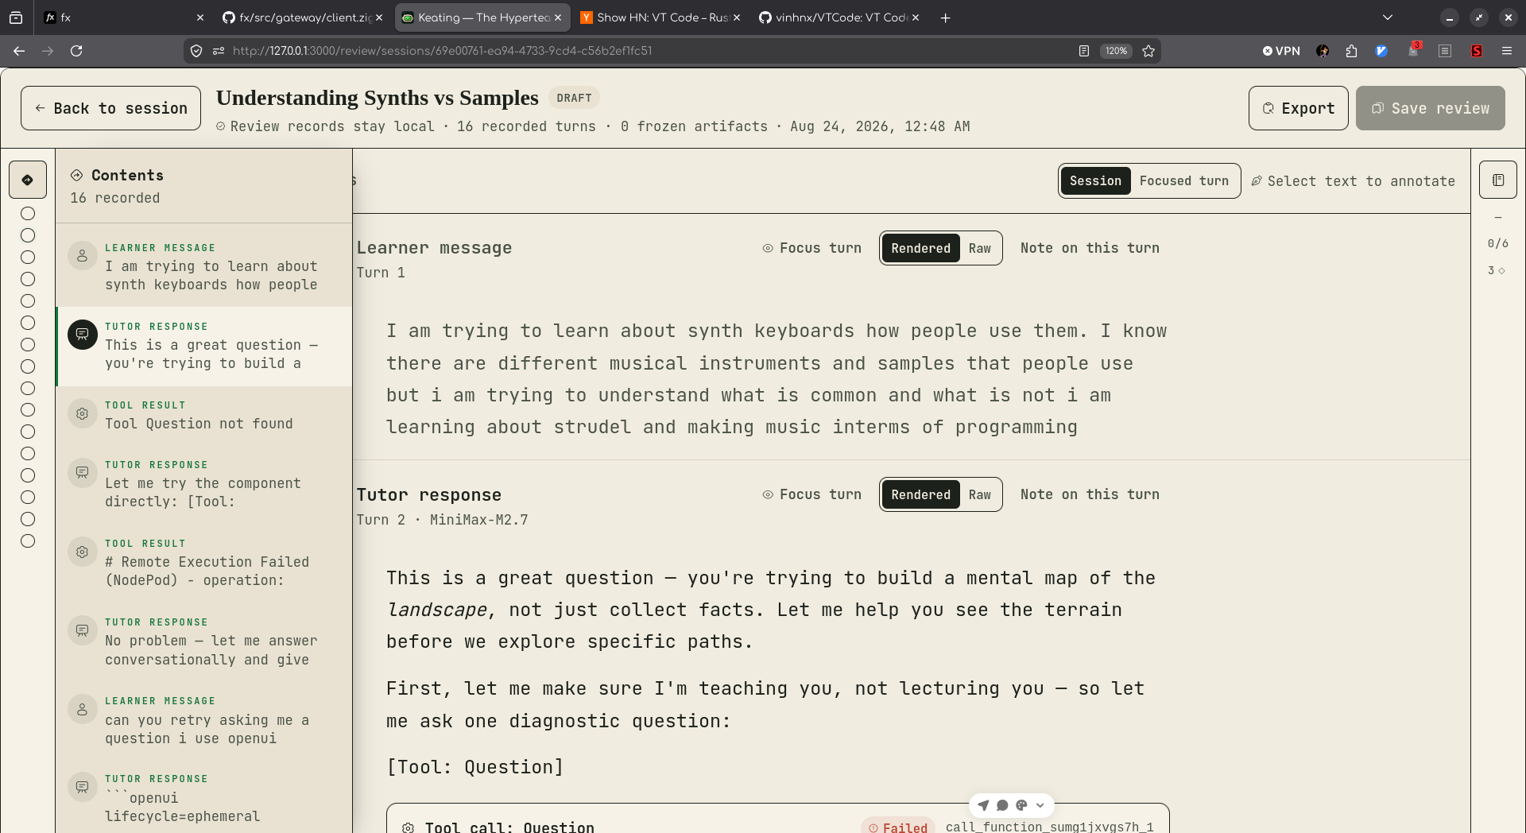The width and height of the screenshot is (1526, 833).
Task: Show Learner message as Raw
Action: coord(979,248)
